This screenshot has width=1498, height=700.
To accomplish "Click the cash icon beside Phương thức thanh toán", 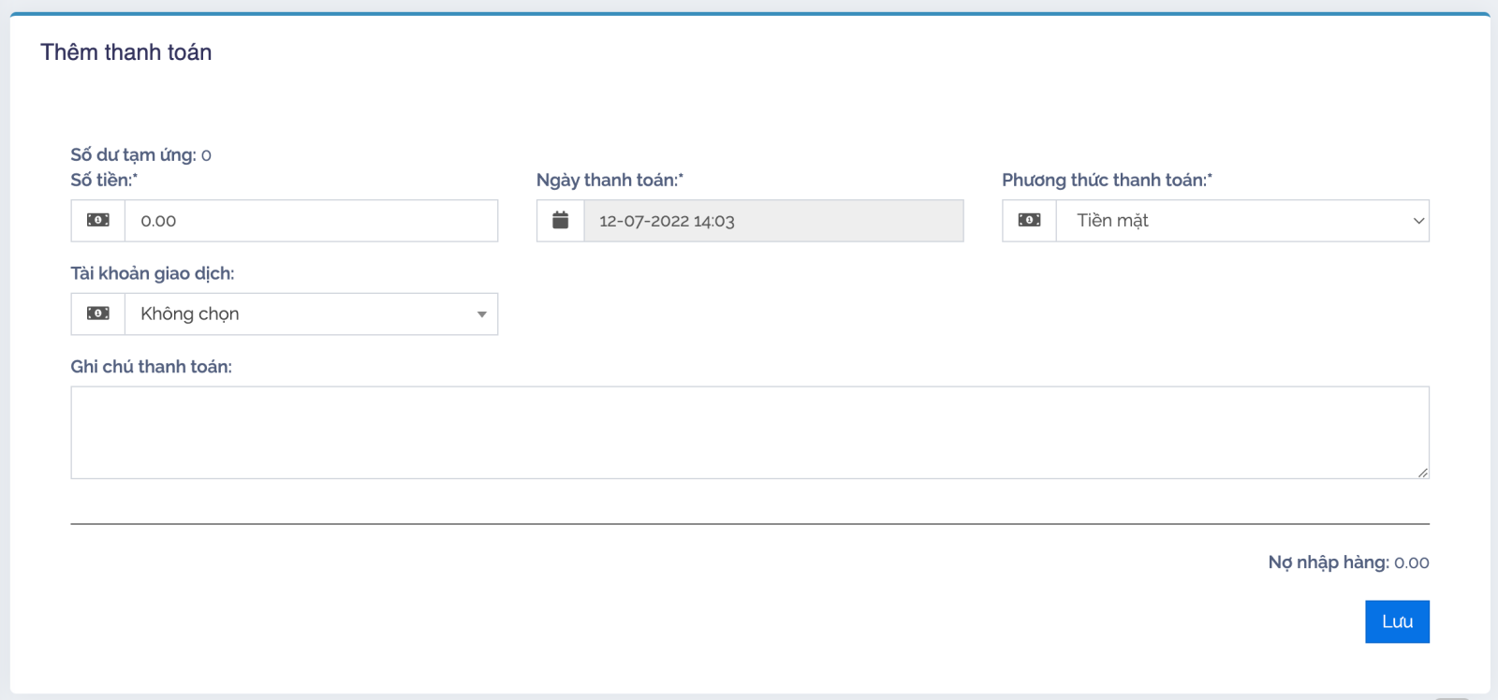I will coord(1029,221).
